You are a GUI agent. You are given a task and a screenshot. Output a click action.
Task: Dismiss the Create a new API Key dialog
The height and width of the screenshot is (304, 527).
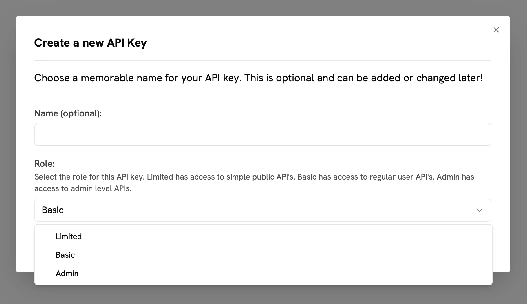(496, 30)
